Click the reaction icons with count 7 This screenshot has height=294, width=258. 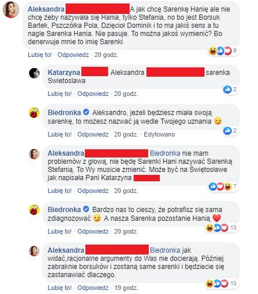pos(223,187)
